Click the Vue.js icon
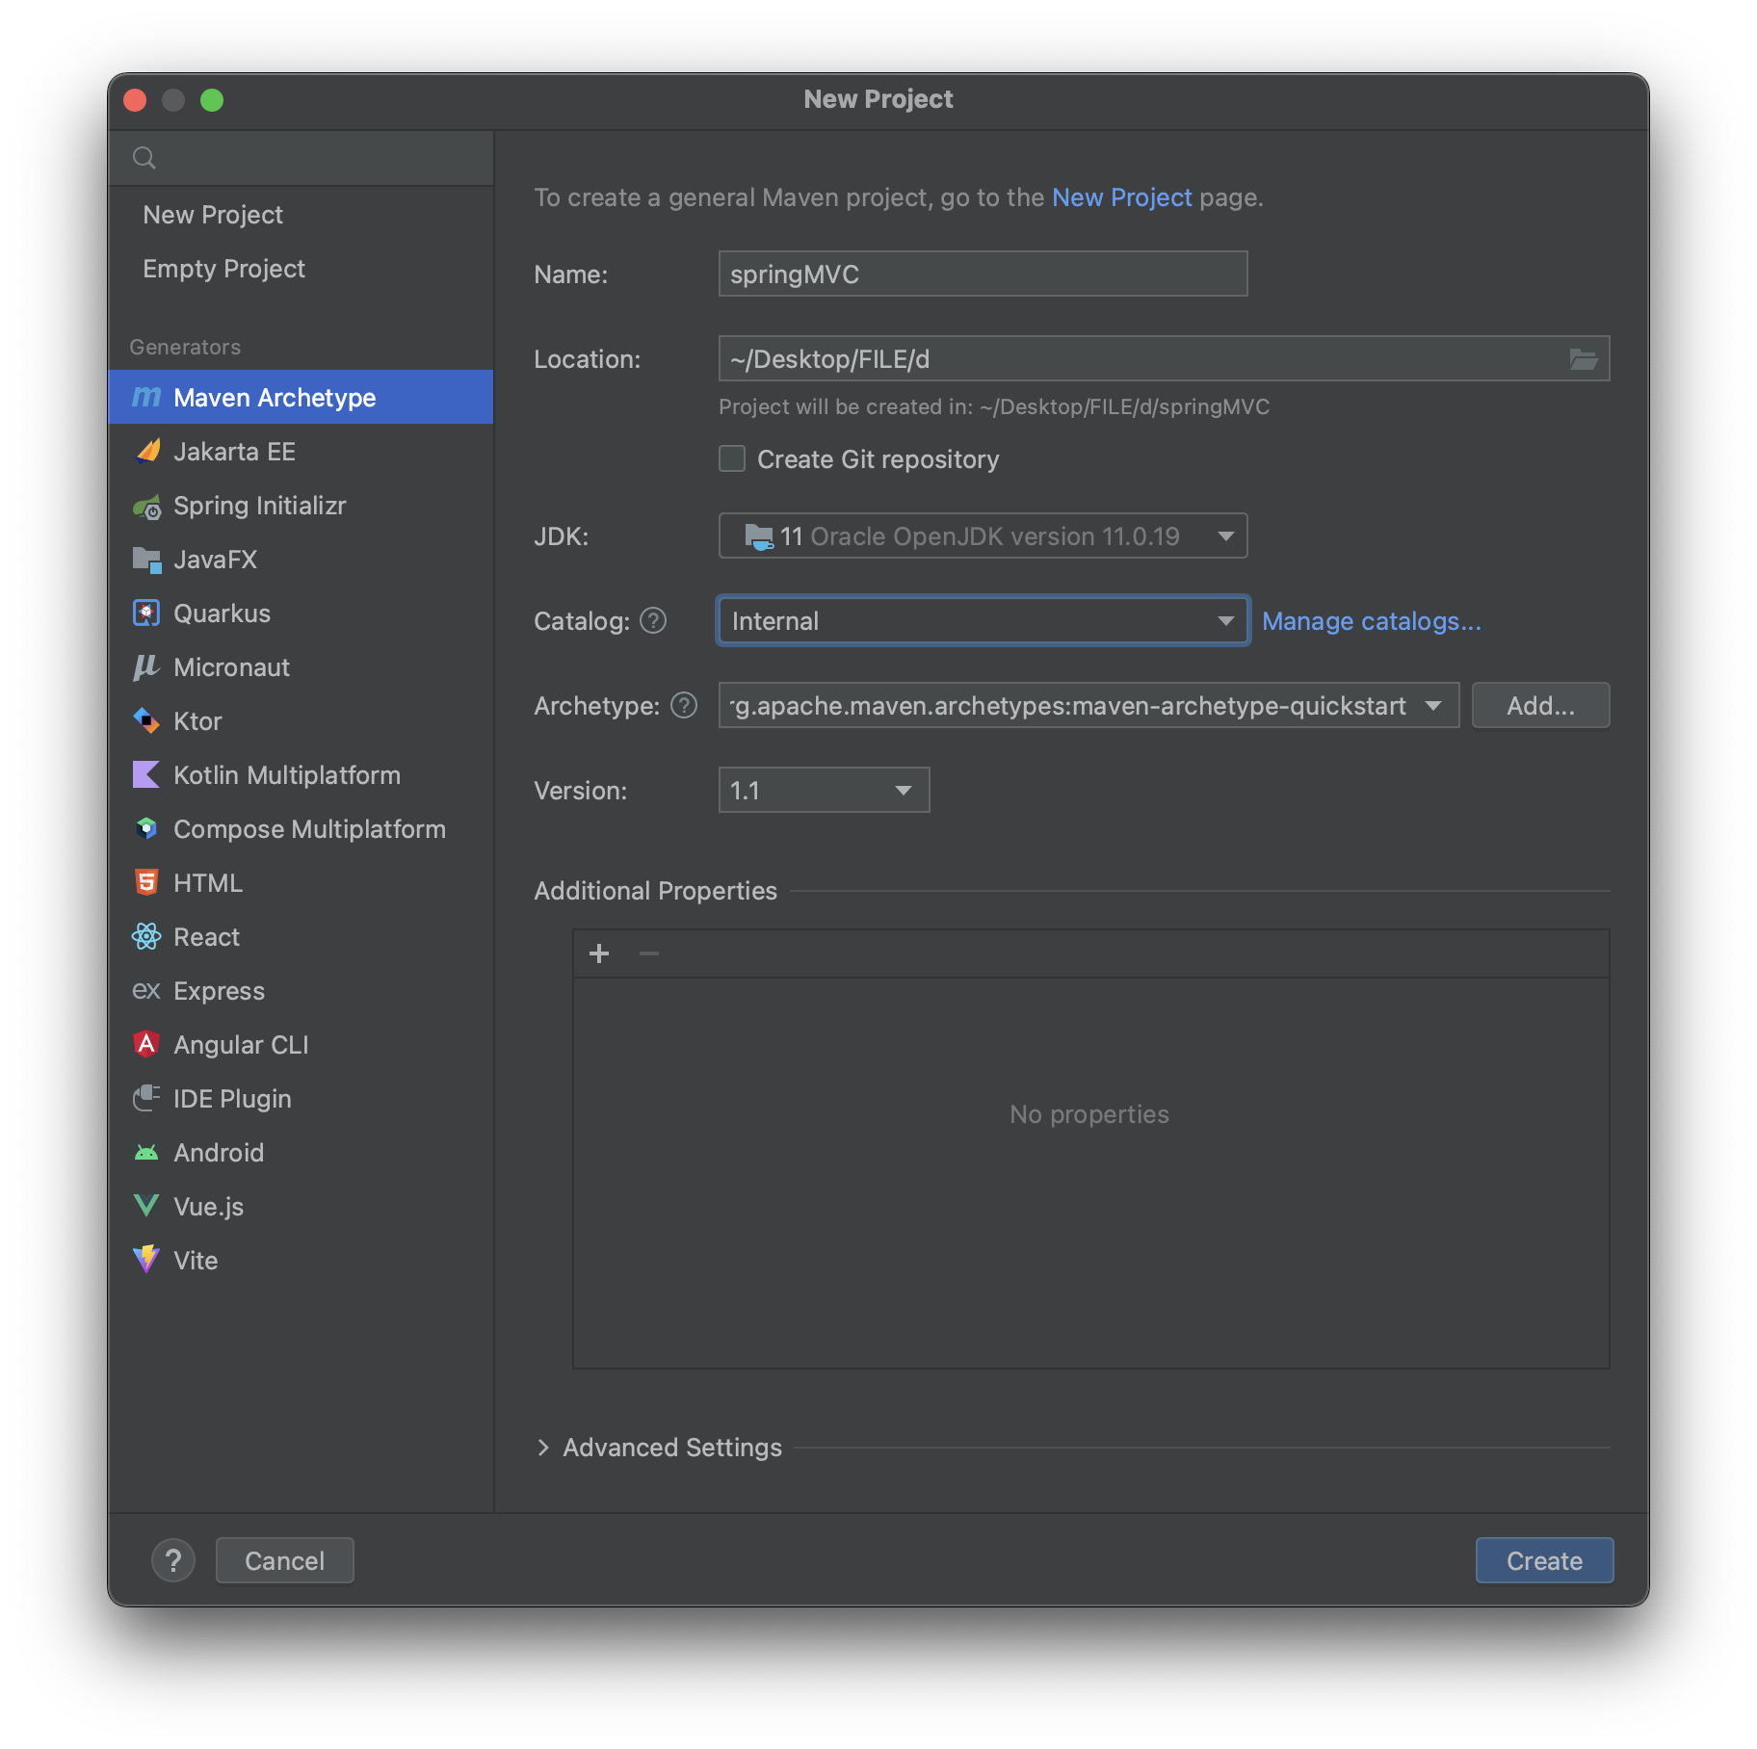 pyautogui.click(x=146, y=1206)
